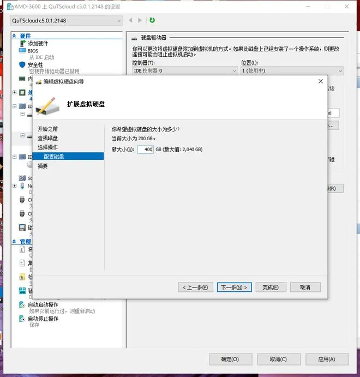Go to 查找磁盘 wizard step
Image resolution: width=360 pixels, height=377 pixels.
(x=47, y=138)
